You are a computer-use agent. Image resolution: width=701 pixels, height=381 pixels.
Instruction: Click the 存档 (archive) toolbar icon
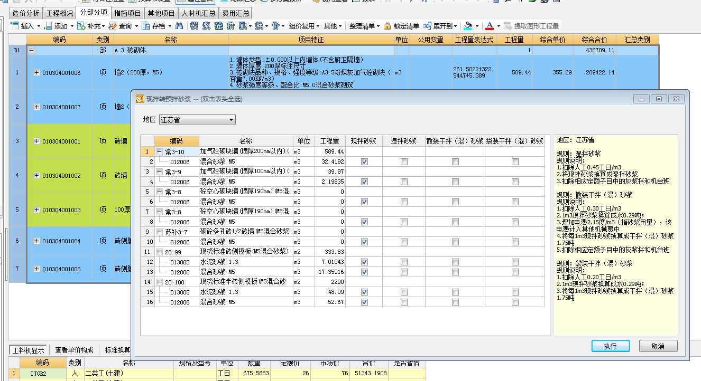pos(146,26)
